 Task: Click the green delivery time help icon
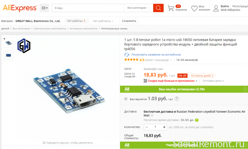197,120
